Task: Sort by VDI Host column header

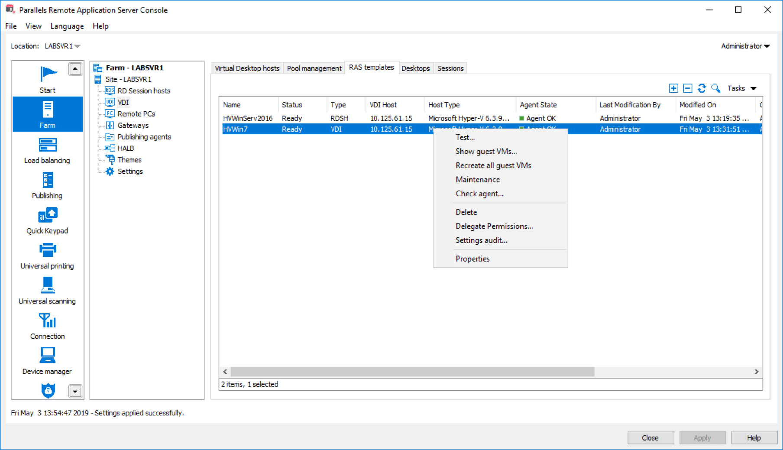Action: pos(395,105)
